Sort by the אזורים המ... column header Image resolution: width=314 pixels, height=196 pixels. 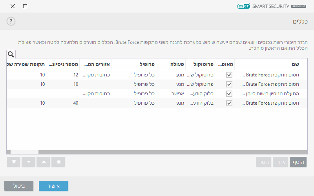point(95,64)
